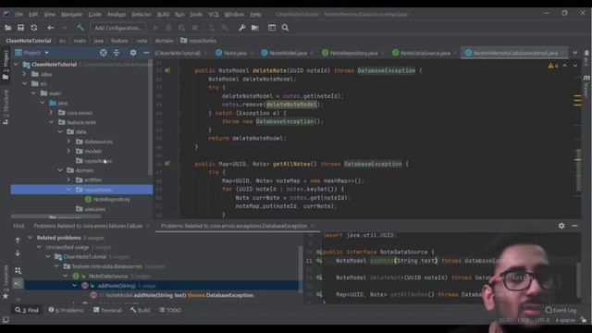Open the Build tool window button
The height and width of the screenshot is (333, 592).
[x=140, y=311]
